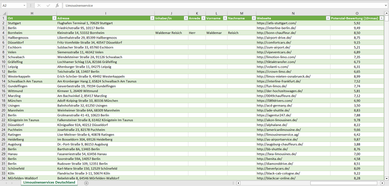Click the Select All corner triangle
The width and height of the screenshot is (389, 186).
[x=4, y=13]
